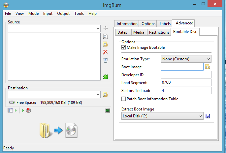Screen dimensions: 226x153
Task: Expand the Destination path dropdown
Action: tap(98, 95)
